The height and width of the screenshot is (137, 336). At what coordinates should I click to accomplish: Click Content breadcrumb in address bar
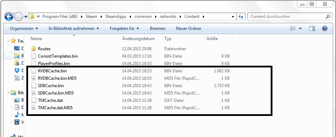pyautogui.click(x=192, y=17)
